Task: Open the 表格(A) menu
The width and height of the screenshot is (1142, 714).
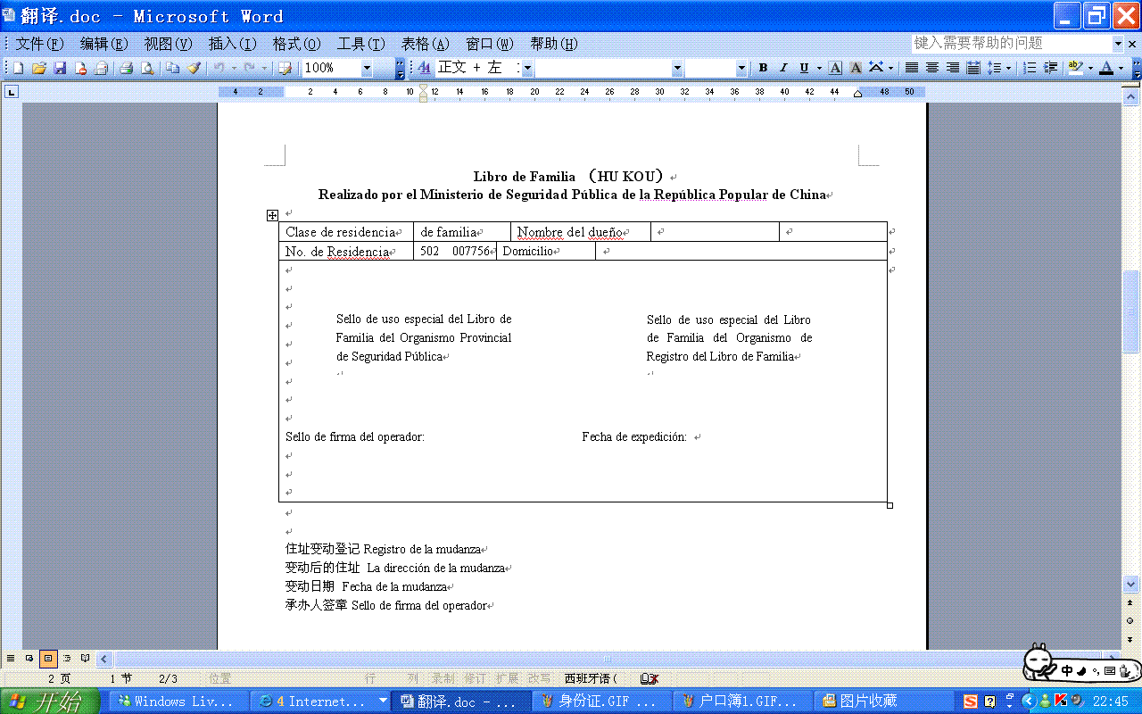Action: pos(425,44)
